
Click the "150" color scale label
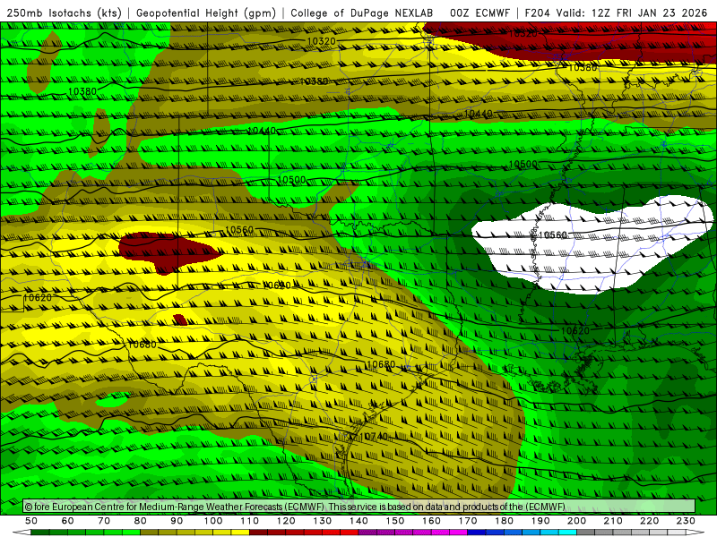point(395,521)
